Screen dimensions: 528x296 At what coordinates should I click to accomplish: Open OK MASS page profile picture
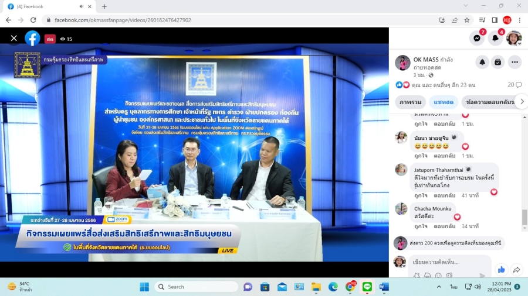pos(402,63)
